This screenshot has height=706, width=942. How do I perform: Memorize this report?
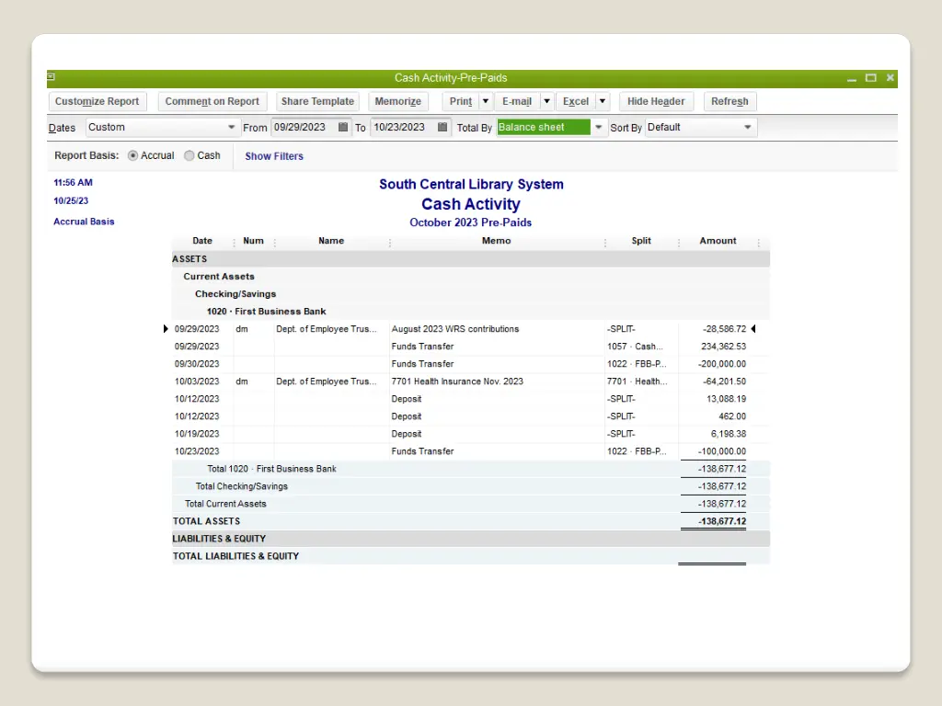click(x=397, y=101)
